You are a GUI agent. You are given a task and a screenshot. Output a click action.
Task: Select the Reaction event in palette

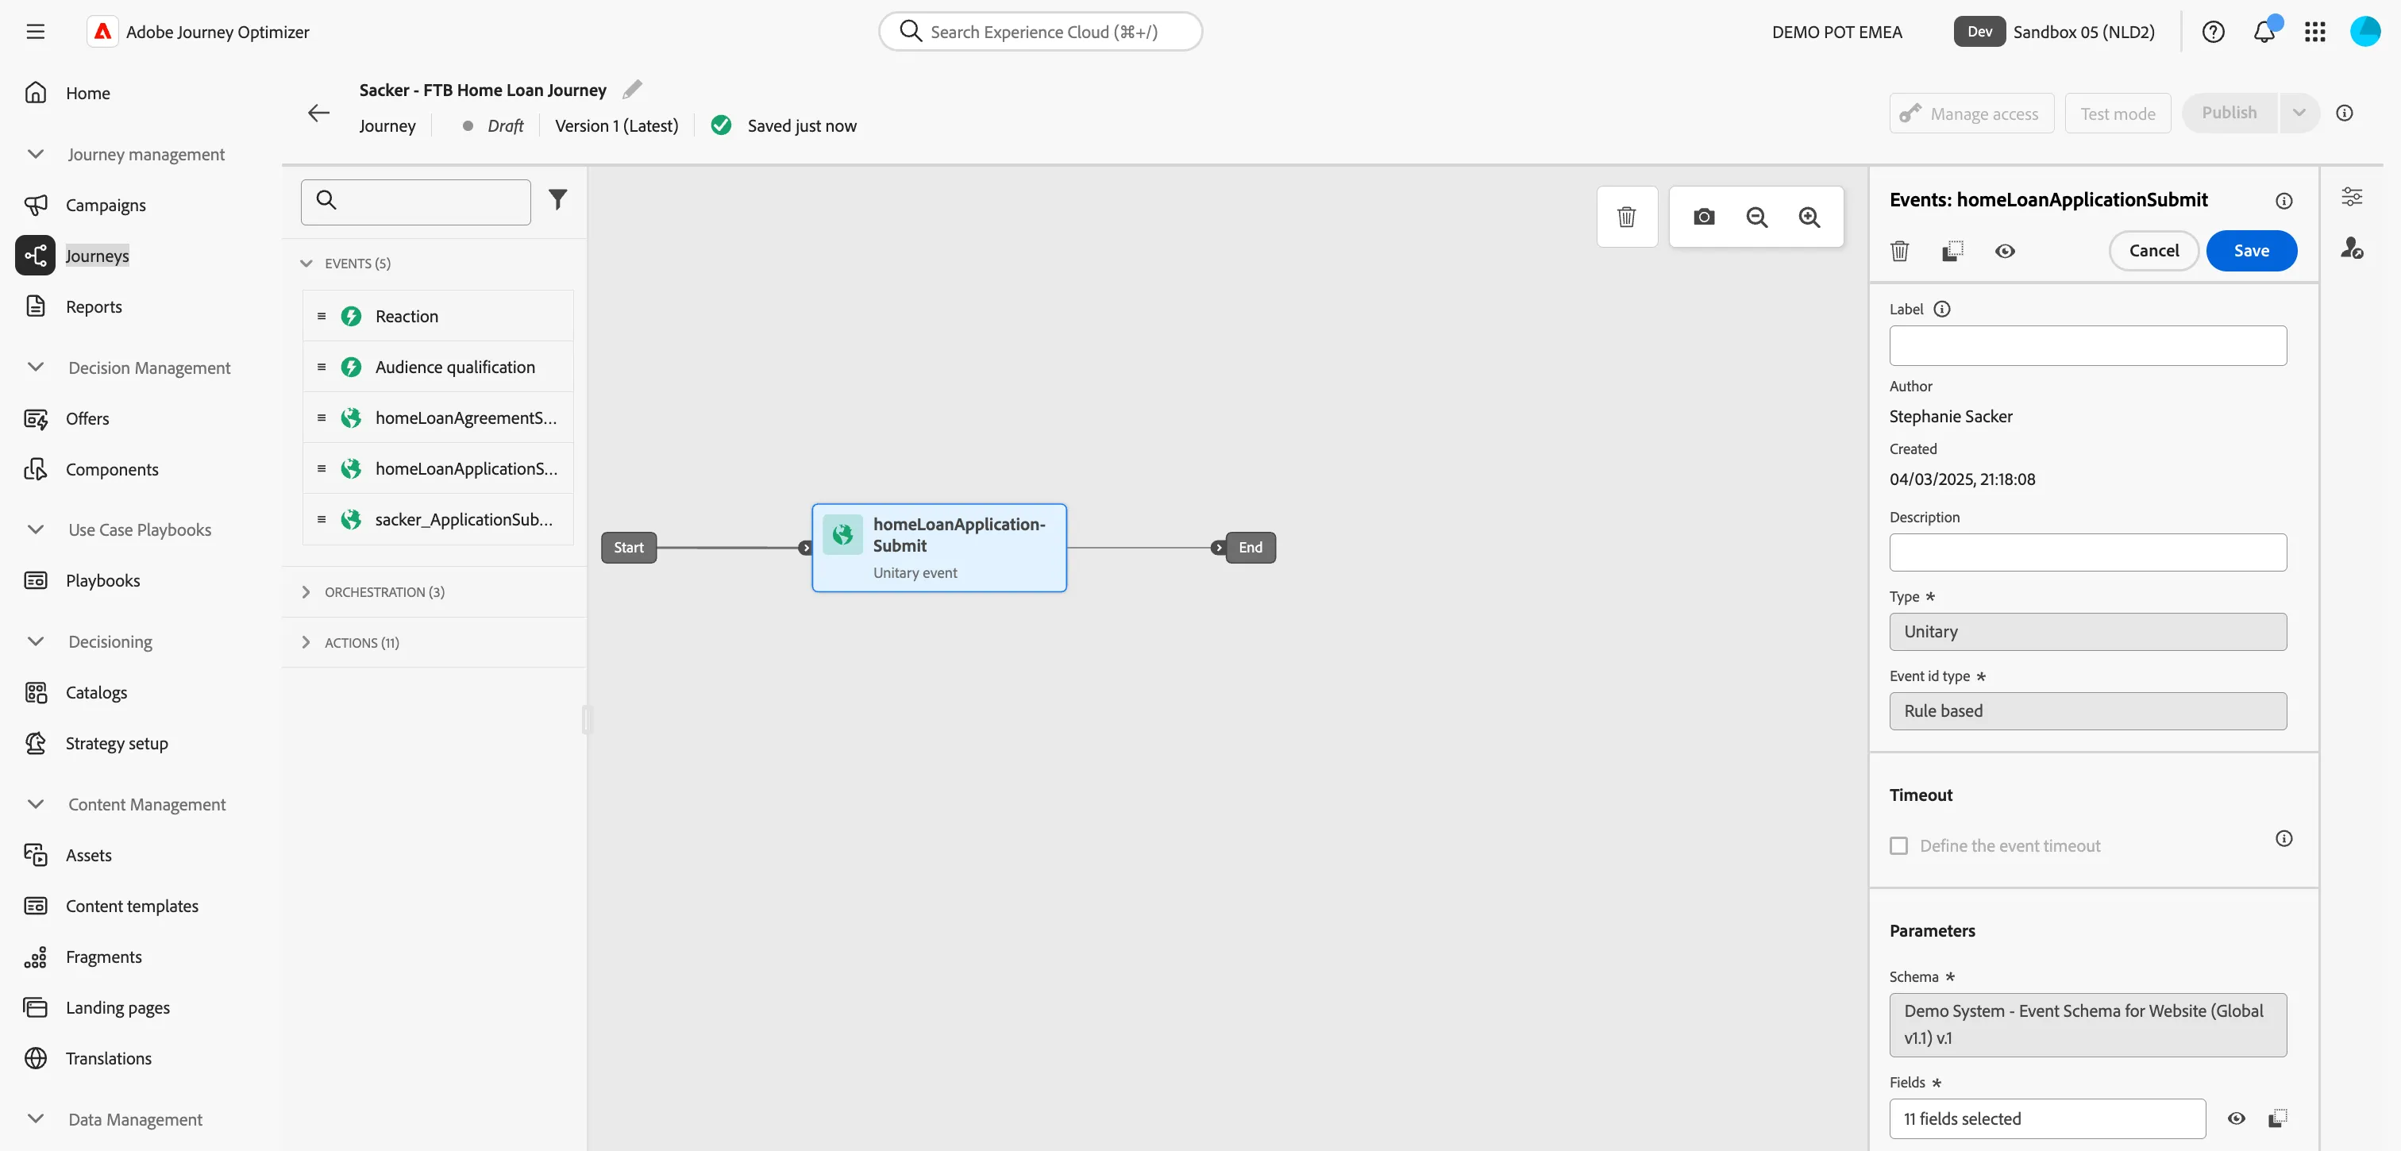point(437,315)
